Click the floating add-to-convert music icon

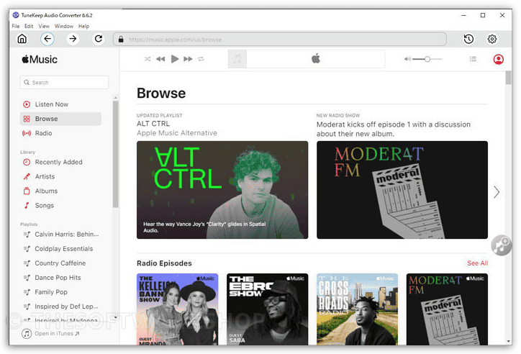coord(502,245)
